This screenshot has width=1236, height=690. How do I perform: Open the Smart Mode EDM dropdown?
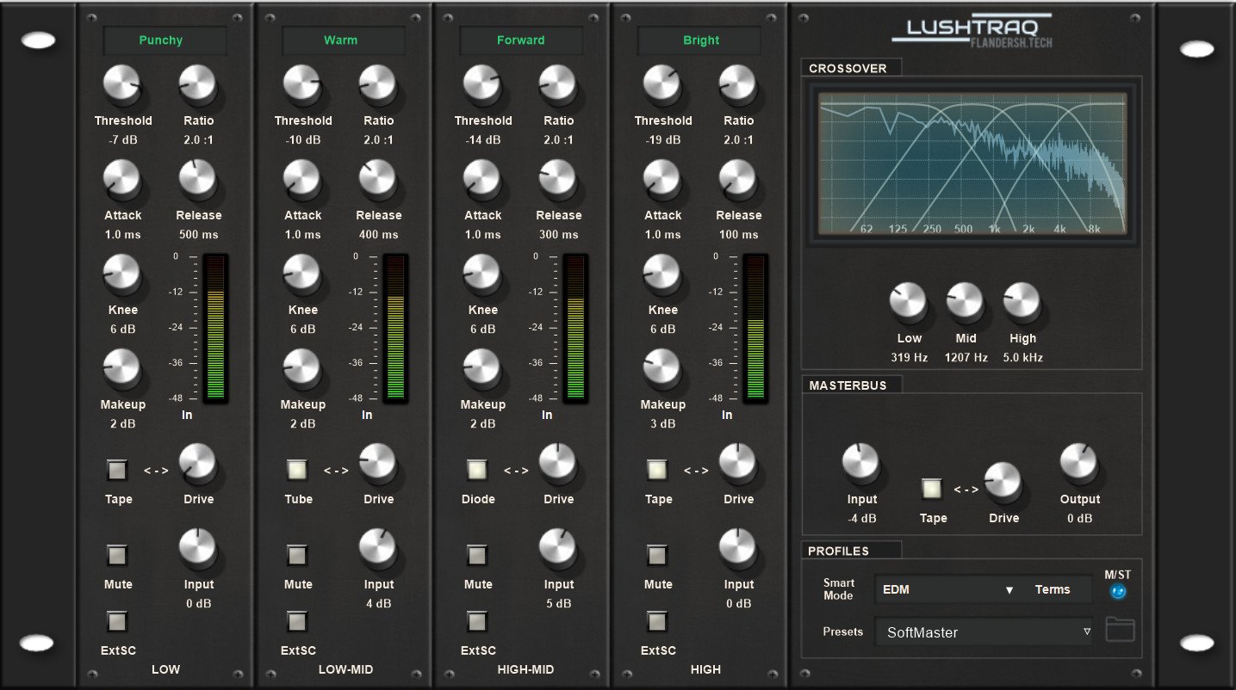[946, 590]
